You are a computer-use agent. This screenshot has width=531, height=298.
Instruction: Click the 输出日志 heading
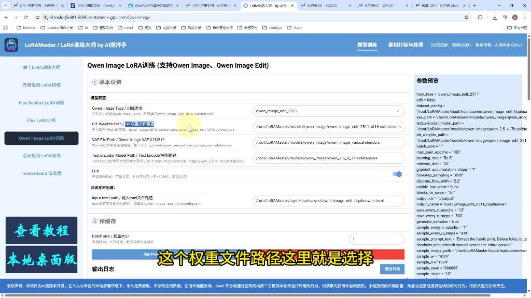(103, 269)
